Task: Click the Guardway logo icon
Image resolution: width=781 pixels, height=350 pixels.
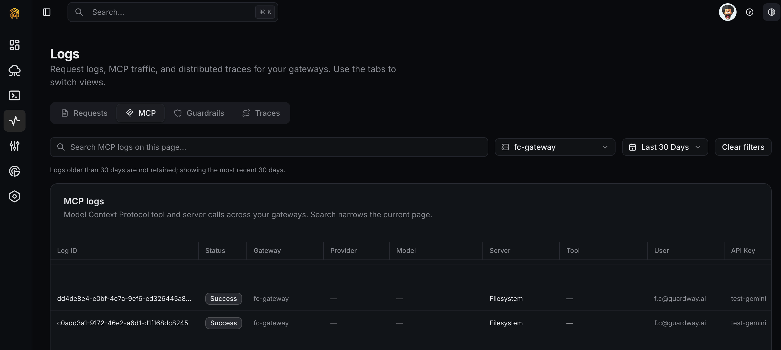Action: coord(15,13)
